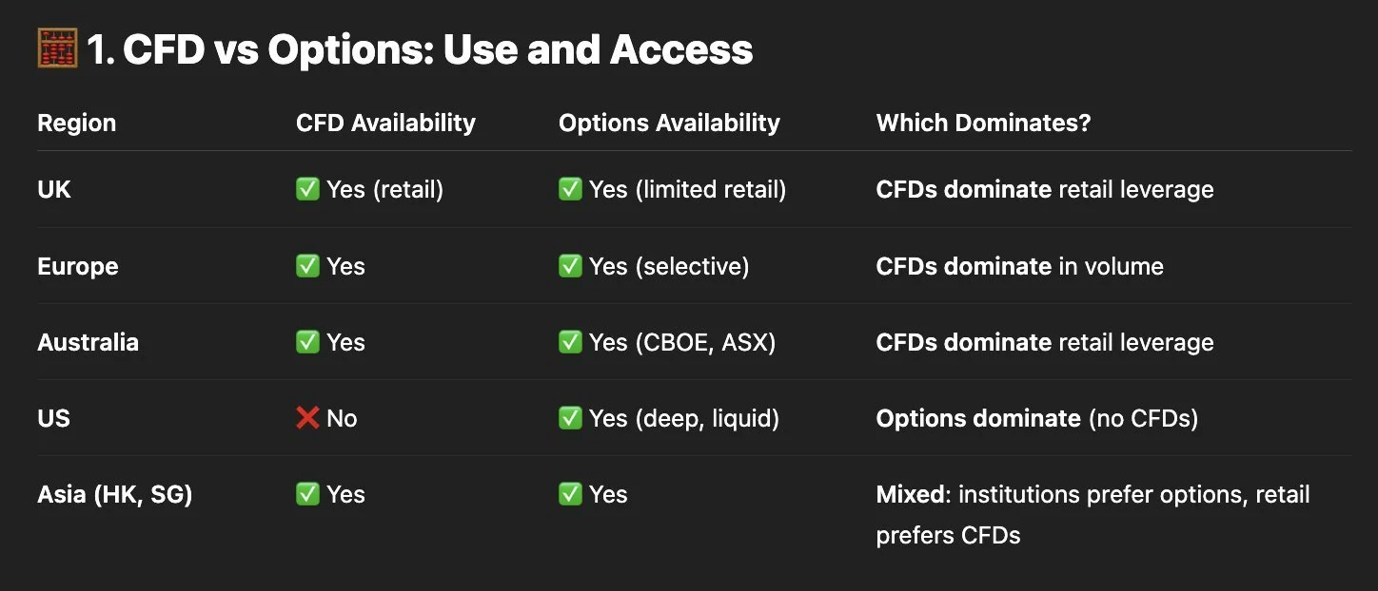Click the CFD checkmark in the Europe row
The image size is (1378, 591).
click(307, 266)
